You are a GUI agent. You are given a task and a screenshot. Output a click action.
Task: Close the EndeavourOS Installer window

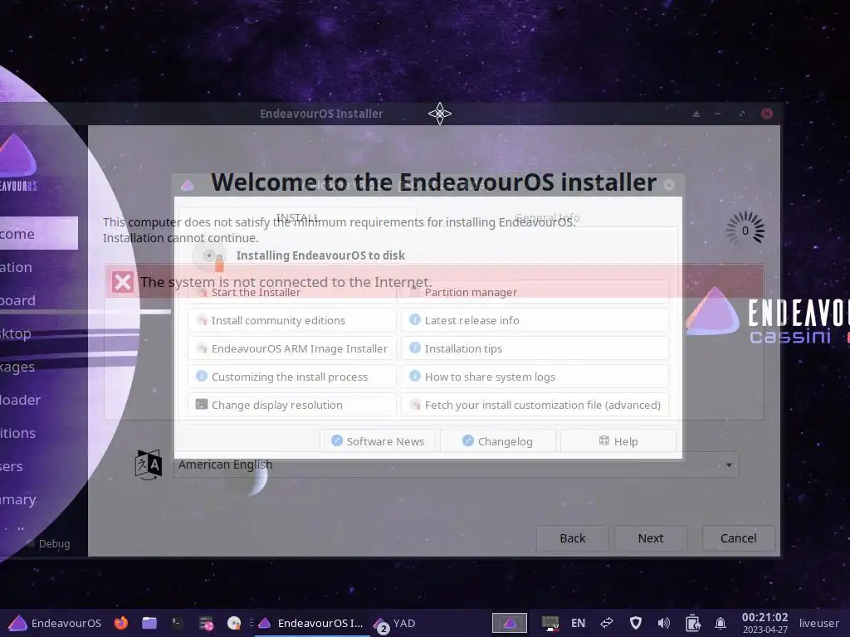766,113
